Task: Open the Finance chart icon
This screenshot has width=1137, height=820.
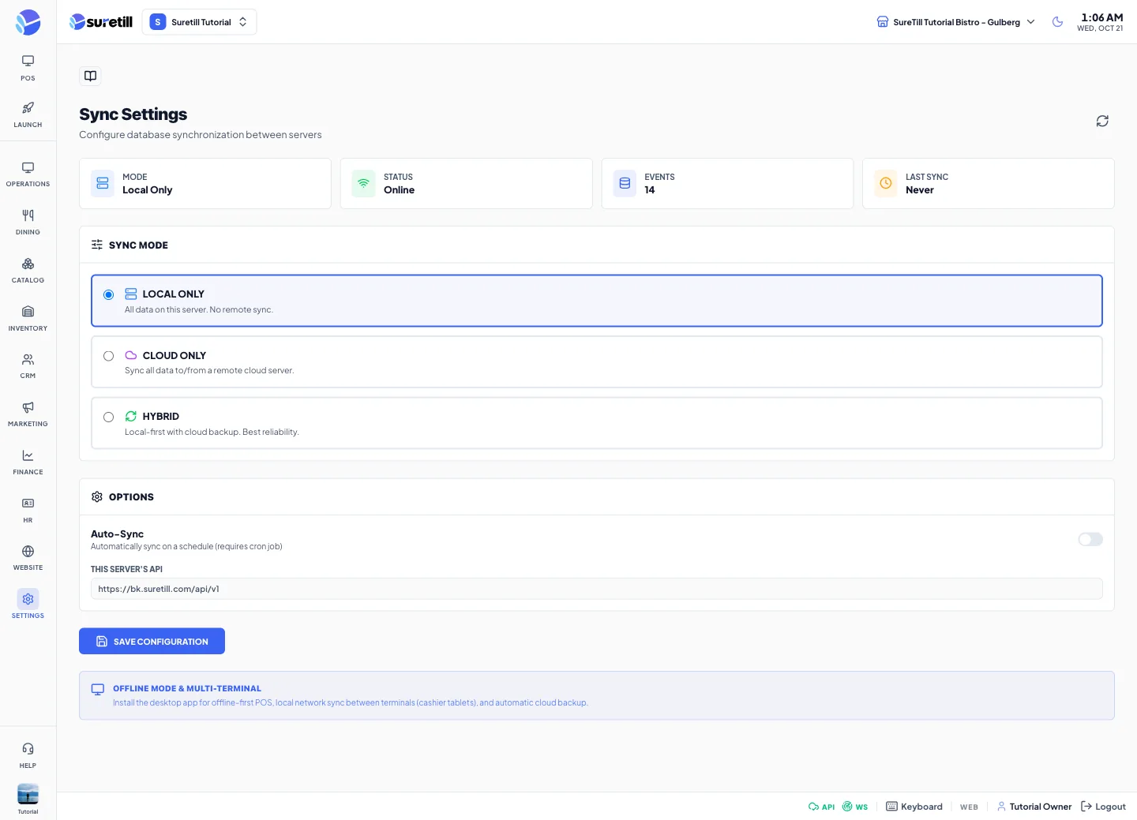Action: tap(28, 455)
